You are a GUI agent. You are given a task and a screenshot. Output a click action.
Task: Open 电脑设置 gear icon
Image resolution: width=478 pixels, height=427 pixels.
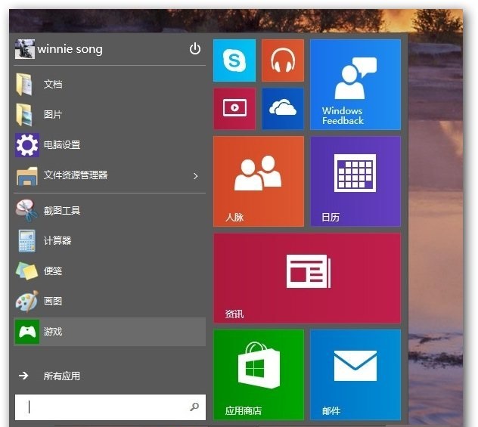tap(27, 145)
